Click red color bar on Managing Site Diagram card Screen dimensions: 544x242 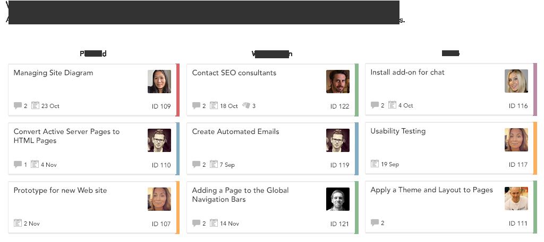(x=177, y=90)
